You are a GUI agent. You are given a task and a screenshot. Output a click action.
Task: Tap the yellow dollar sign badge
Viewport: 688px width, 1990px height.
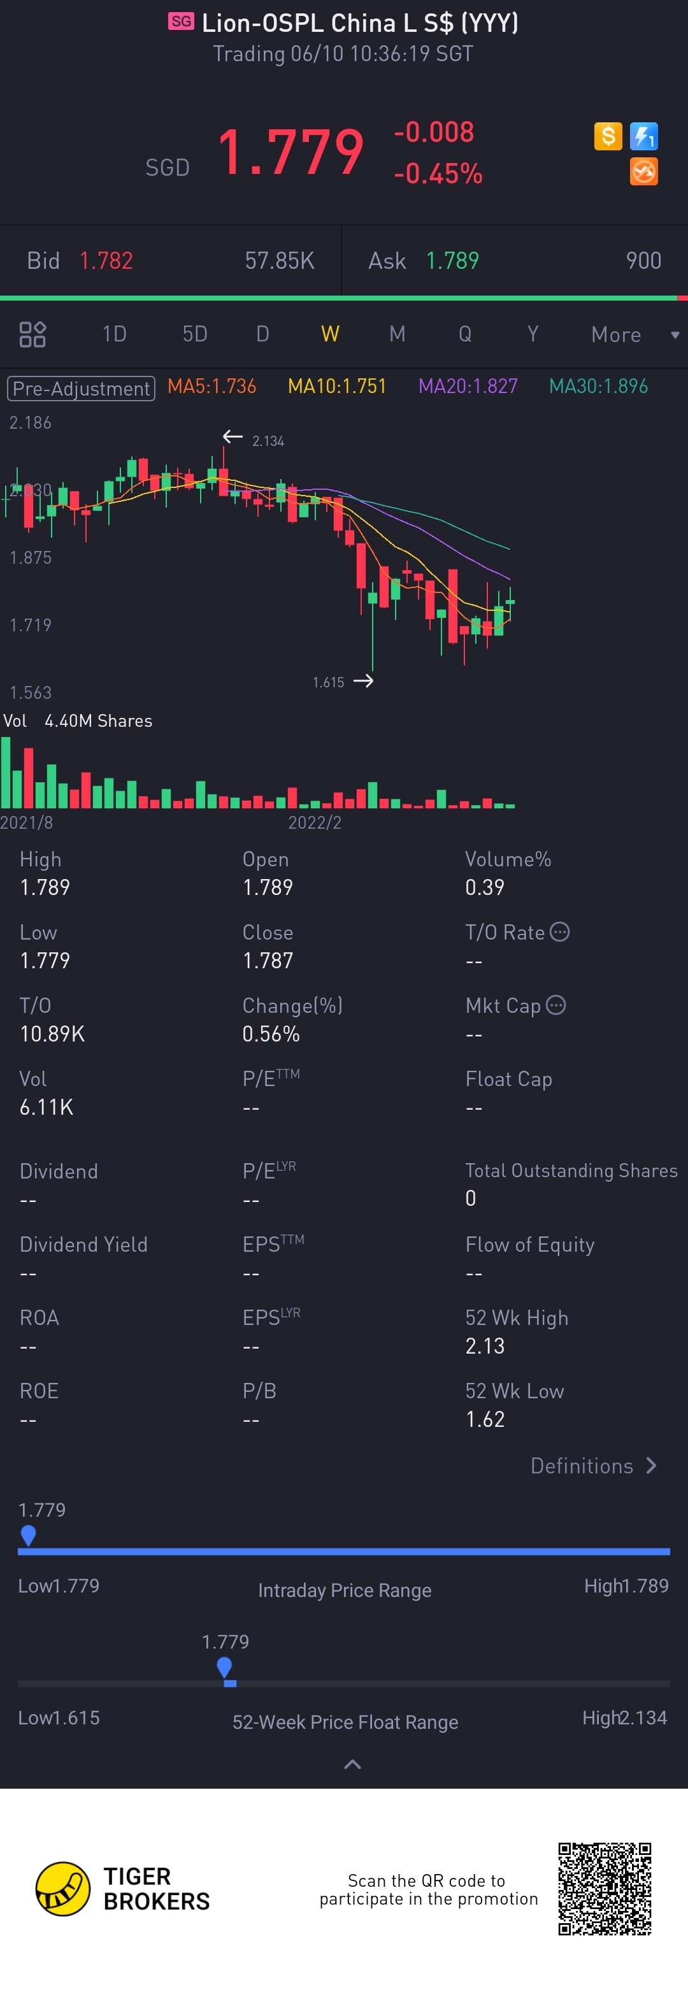coord(608,137)
